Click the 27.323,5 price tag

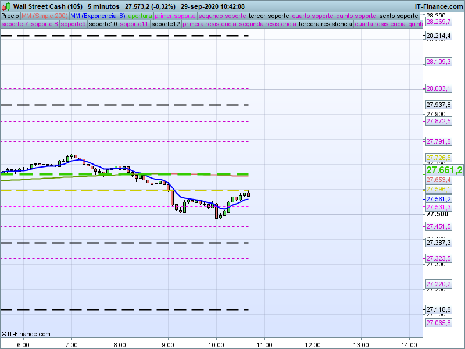point(438,258)
